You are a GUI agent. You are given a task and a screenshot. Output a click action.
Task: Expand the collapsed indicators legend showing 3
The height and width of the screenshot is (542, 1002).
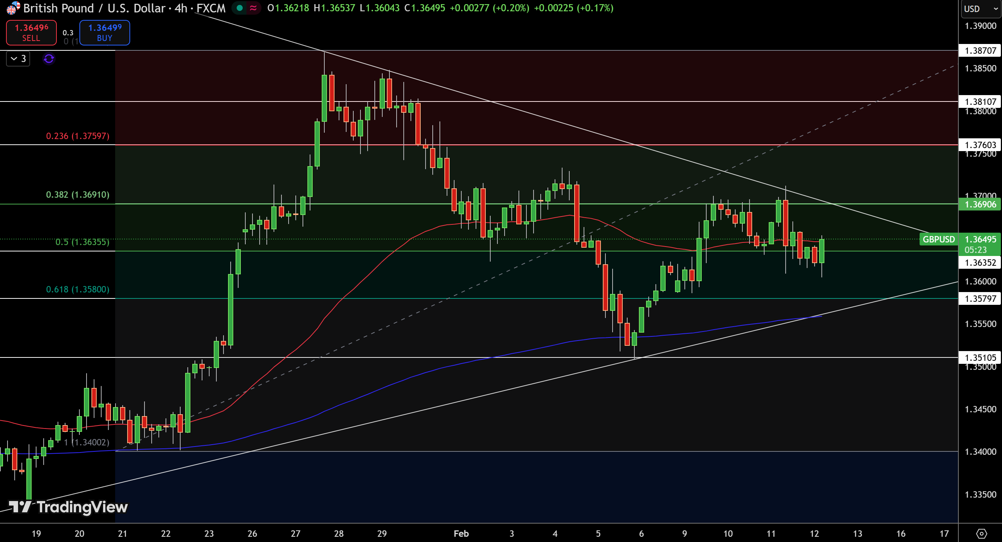pos(18,59)
